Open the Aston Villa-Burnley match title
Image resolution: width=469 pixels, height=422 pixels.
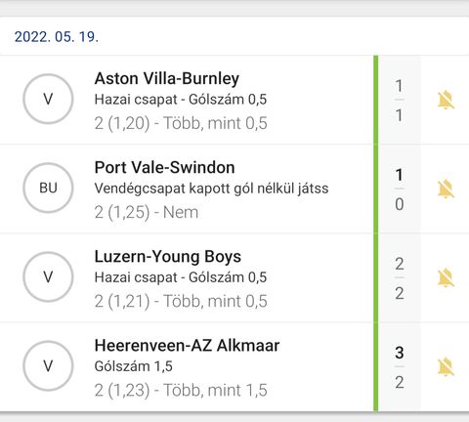click(x=167, y=78)
